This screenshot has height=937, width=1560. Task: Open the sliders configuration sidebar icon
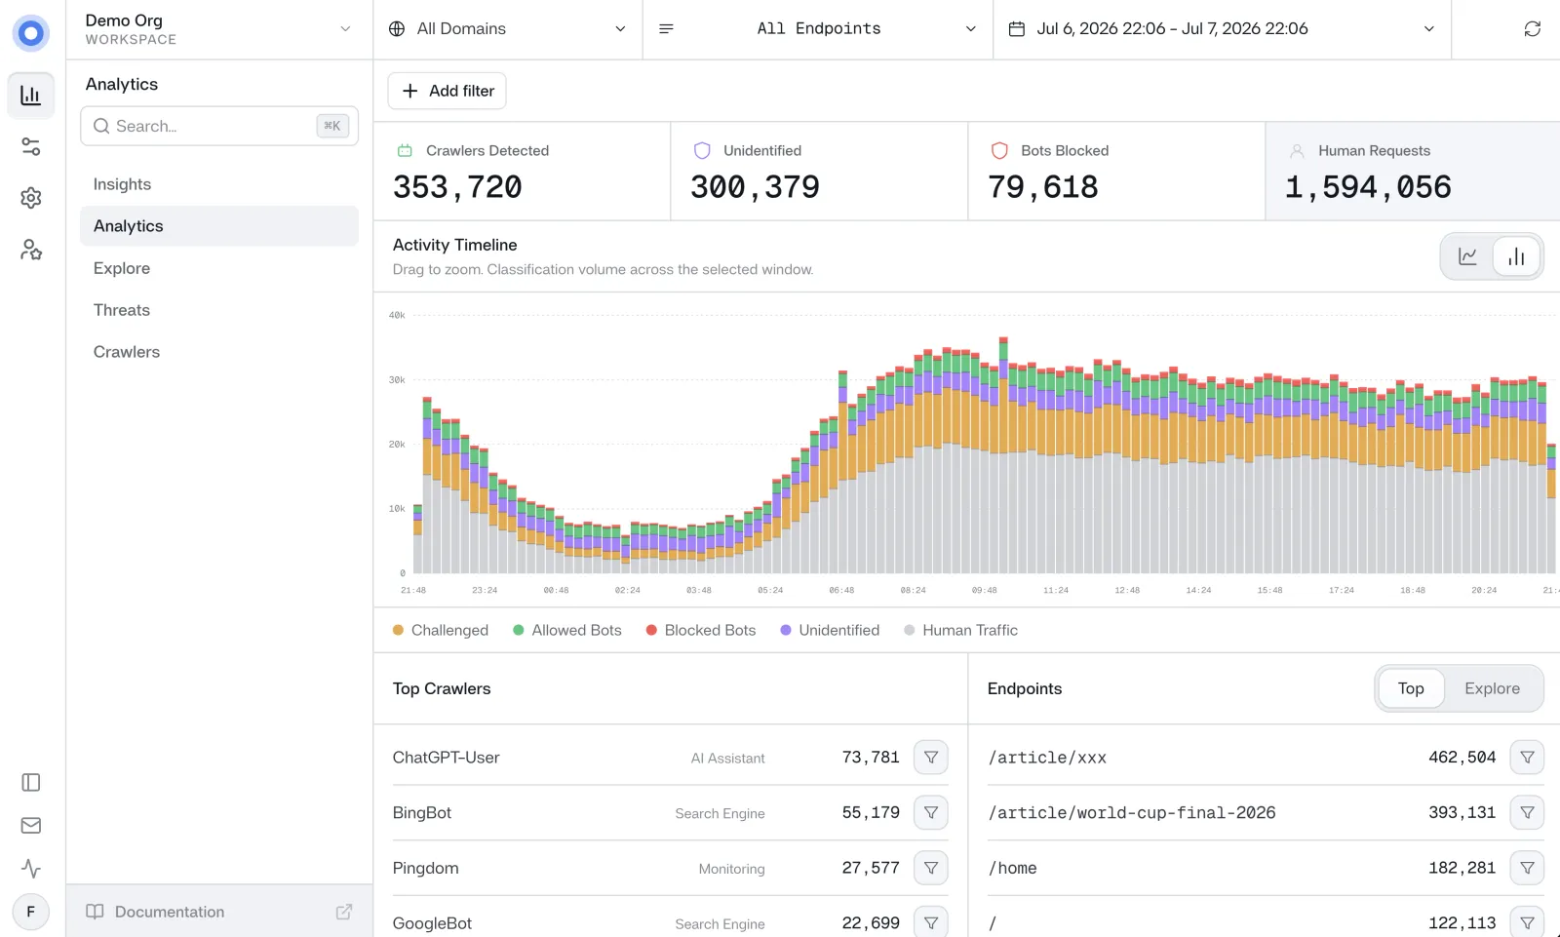pos(31,146)
